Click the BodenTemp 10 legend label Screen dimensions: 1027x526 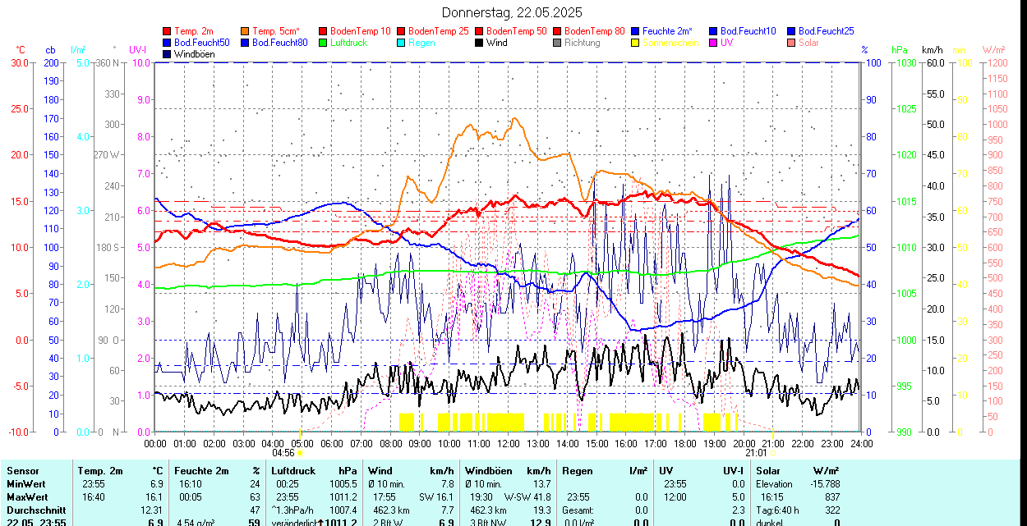361,31
